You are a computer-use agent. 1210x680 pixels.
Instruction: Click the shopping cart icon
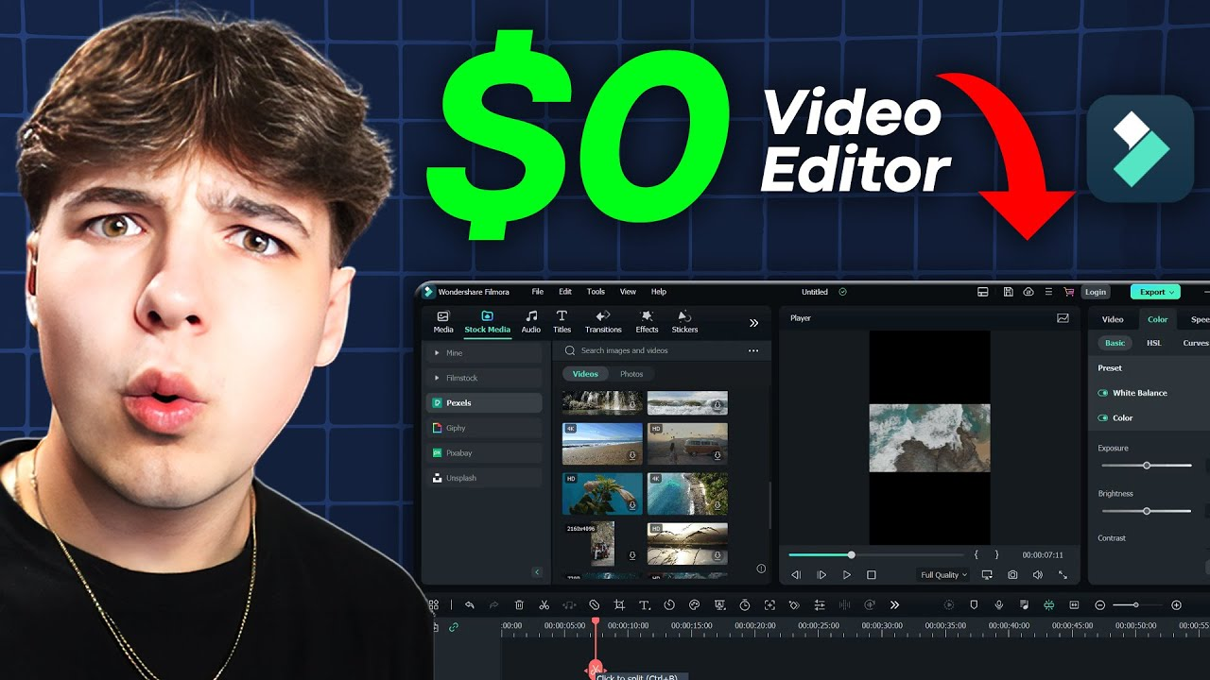coord(1069,293)
